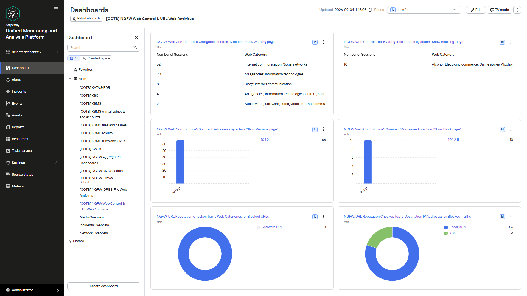
Task: Open options menu for Show Blocking page categories widget
Action: coord(511,42)
